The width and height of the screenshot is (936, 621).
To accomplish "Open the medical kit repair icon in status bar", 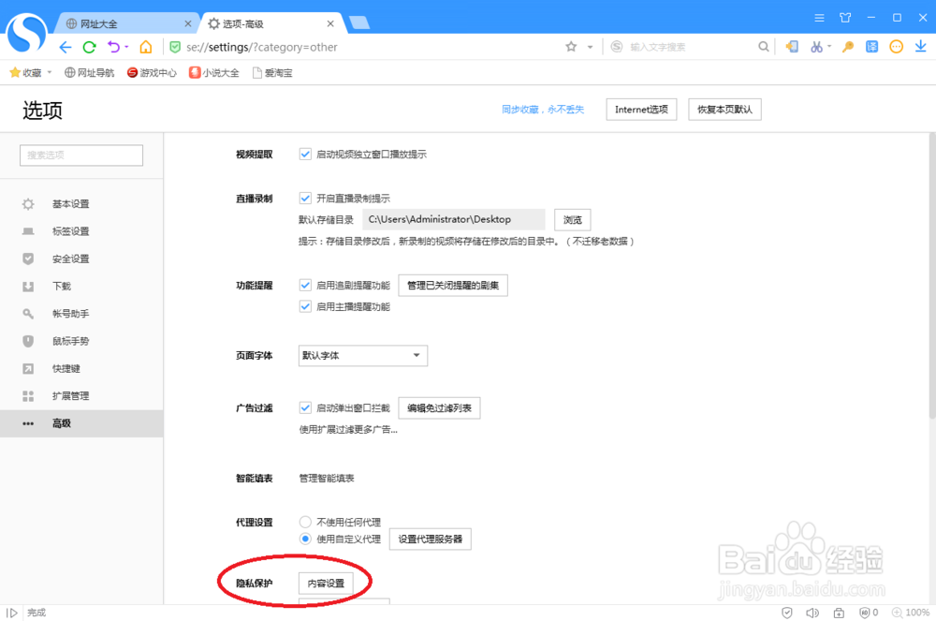I will click(x=840, y=612).
